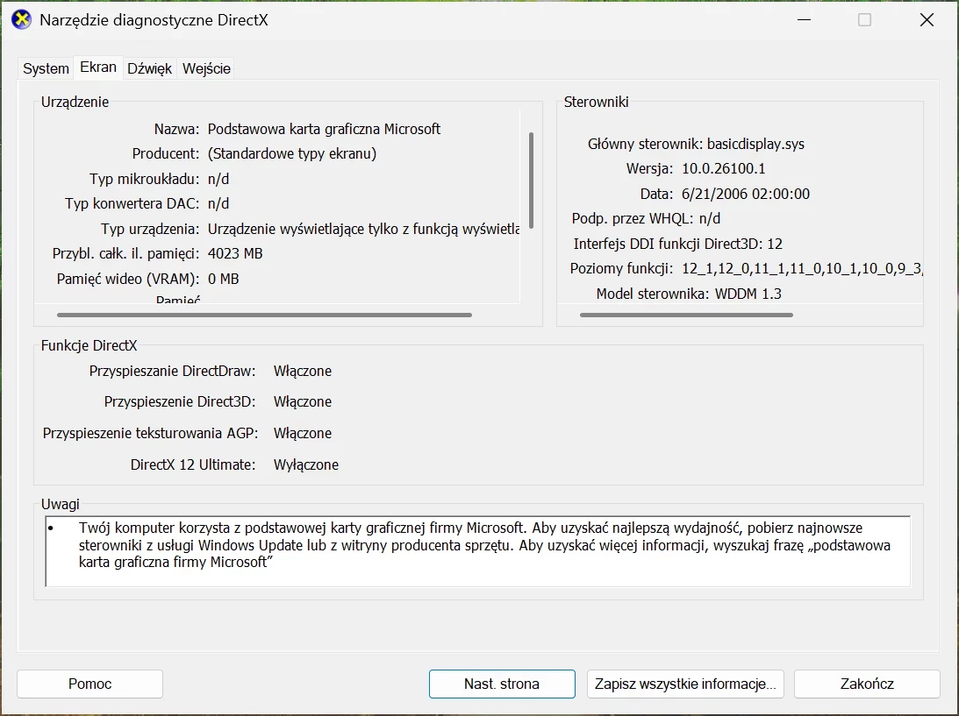Click the Pomoc button
The width and height of the screenshot is (959, 716).
coord(89,684)
